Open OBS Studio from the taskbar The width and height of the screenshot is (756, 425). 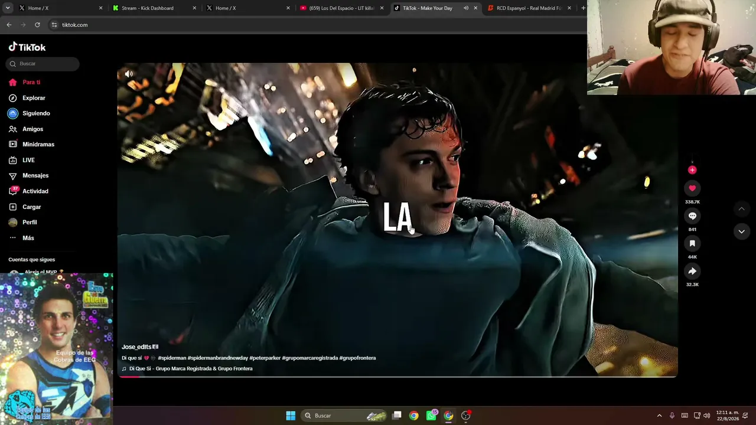(x=465, y=416)
